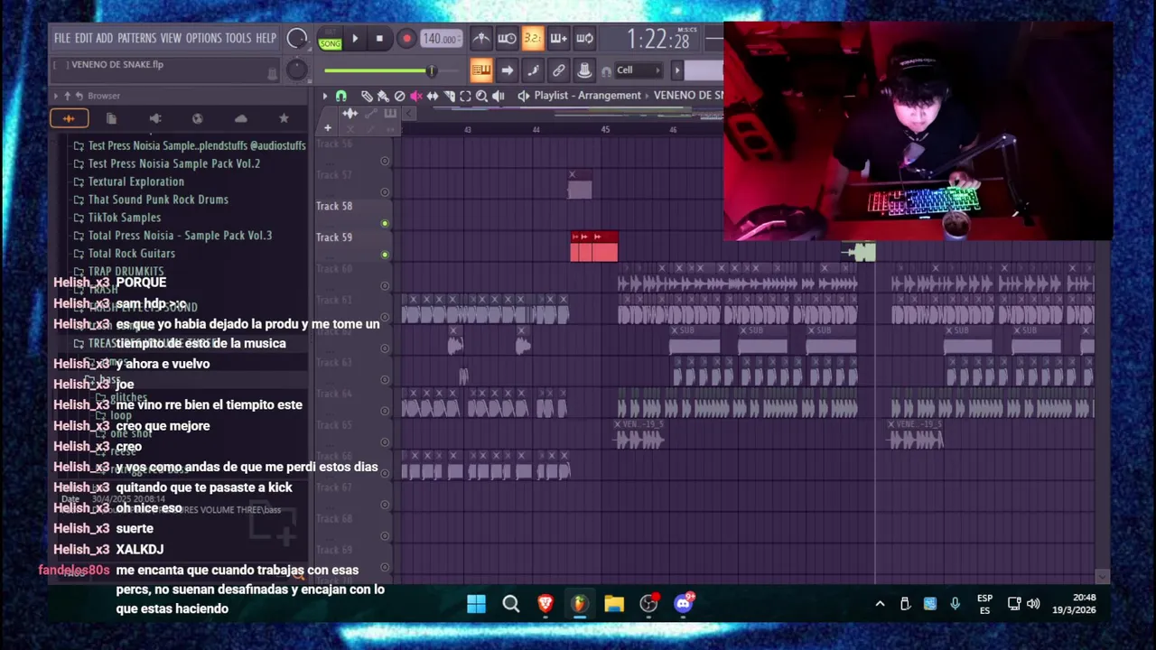
Task: Toggle the 3.2.1 countdown before recording
Action: click(533, 38)
